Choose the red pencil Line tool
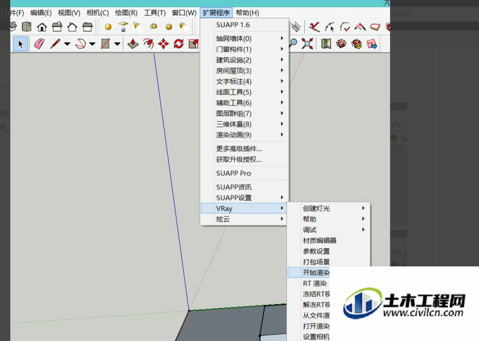This screenshot has height=341, width=479. [55, 44]
